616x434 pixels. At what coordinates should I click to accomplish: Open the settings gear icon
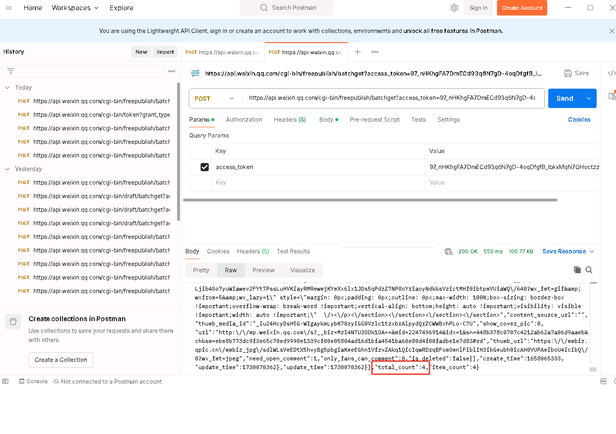click(x=454, y=8)
